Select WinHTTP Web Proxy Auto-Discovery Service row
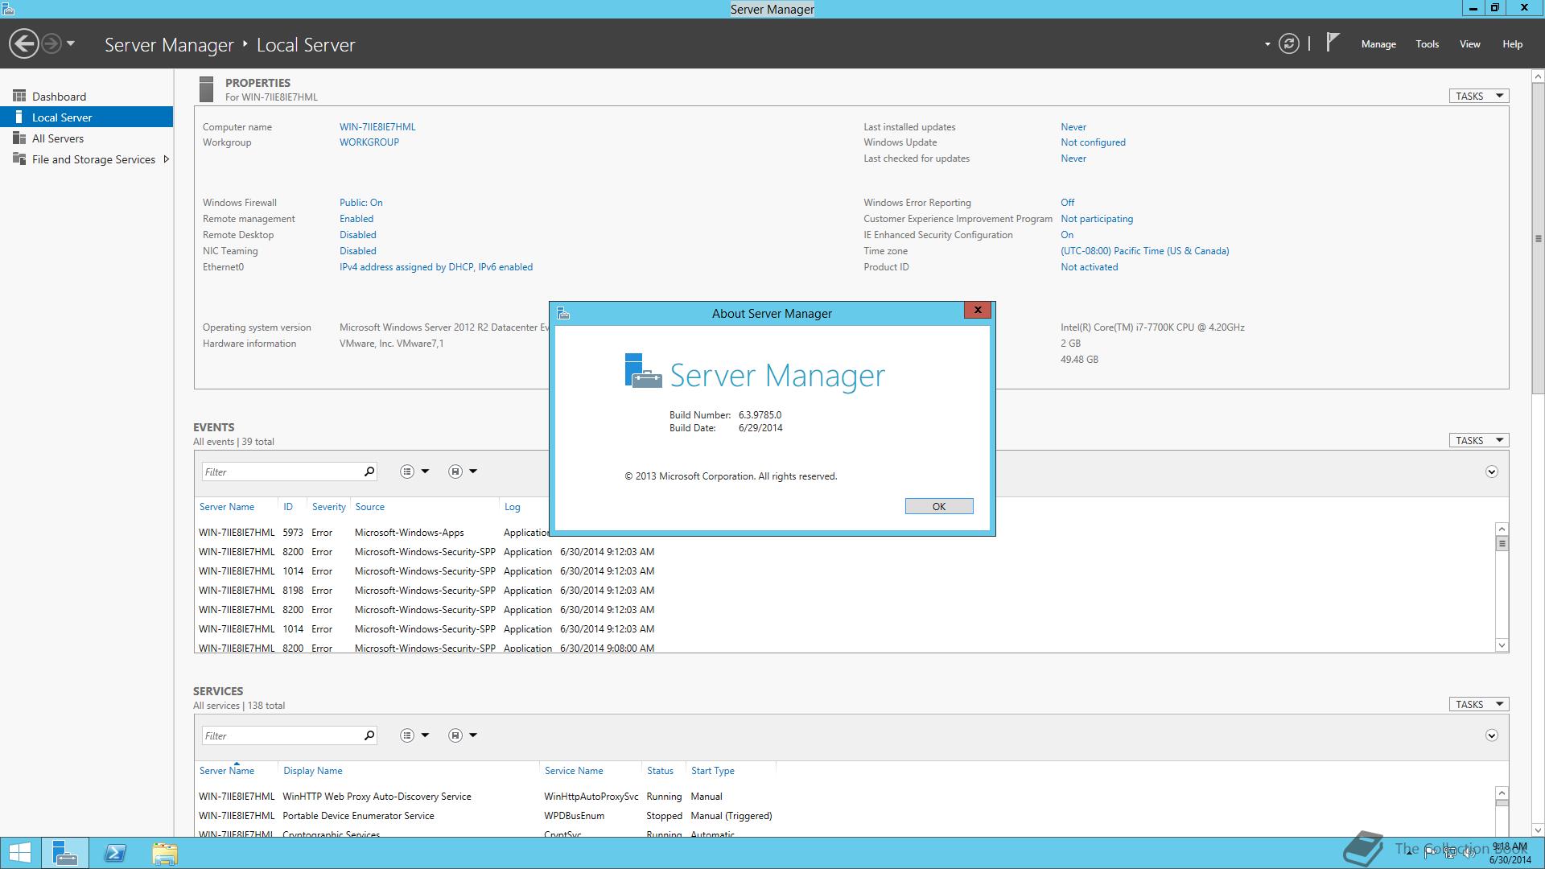The width and height of the screenshot is (1545, 869). pos(845,797)
